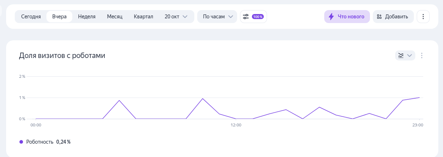Click the add-widget grid icon
The image size is (443, 157).
(379, 17)
